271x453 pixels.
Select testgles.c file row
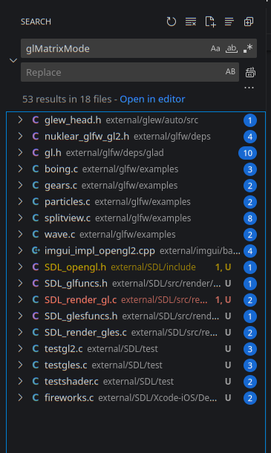135,365
